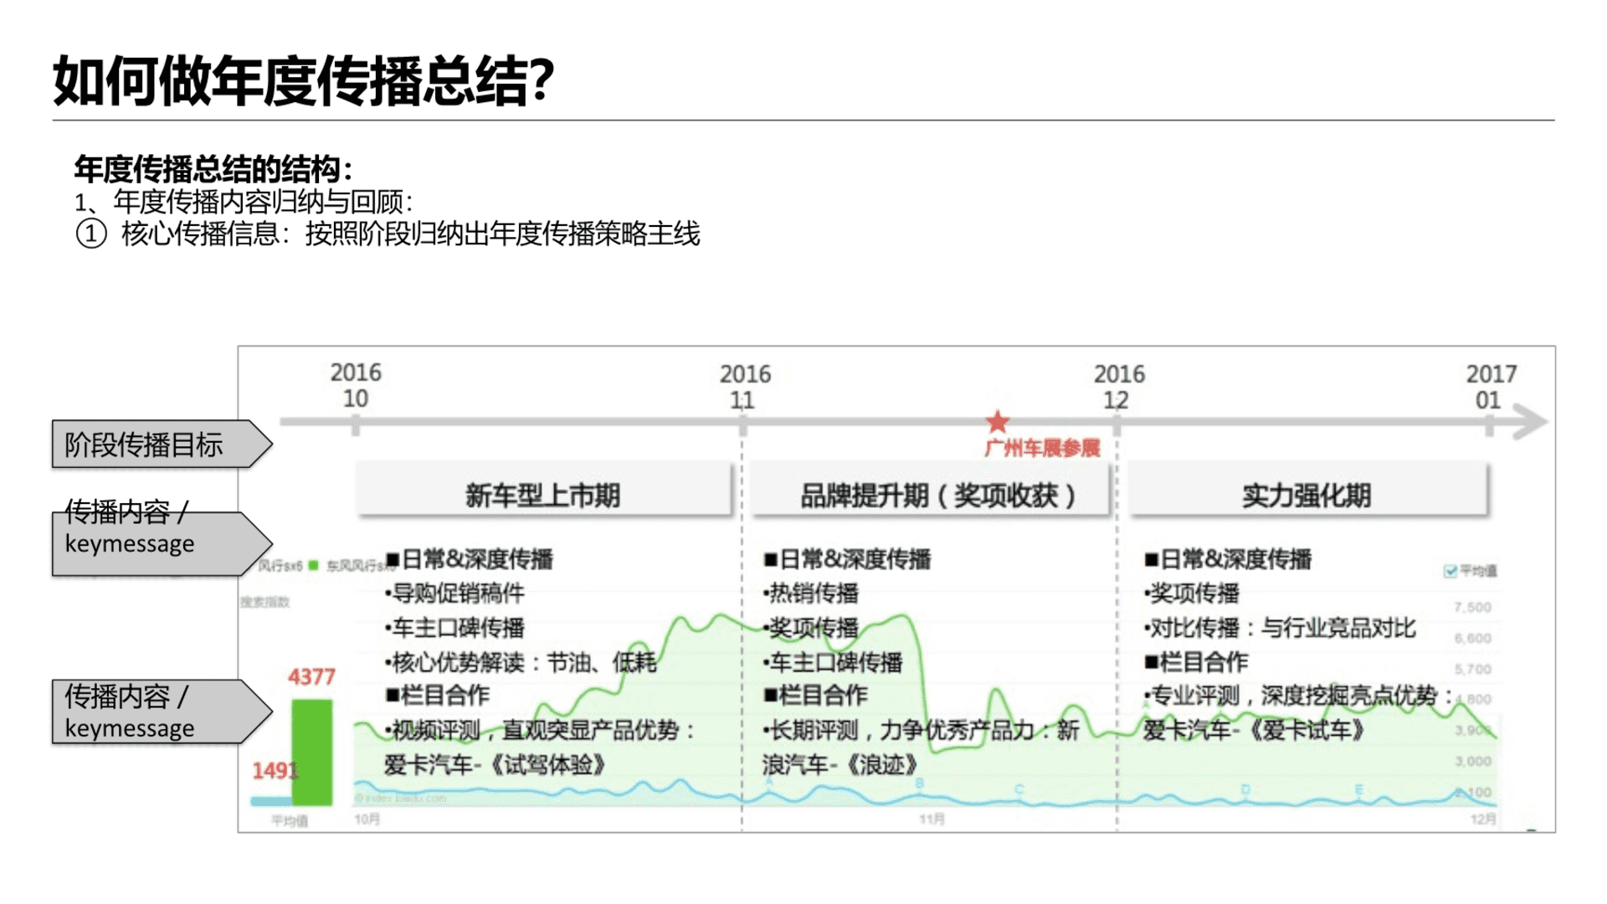The image size is (1607, 904).
Task: Toggle the 平均值 checkbox in chart
Action: (x=1450, y=571)
